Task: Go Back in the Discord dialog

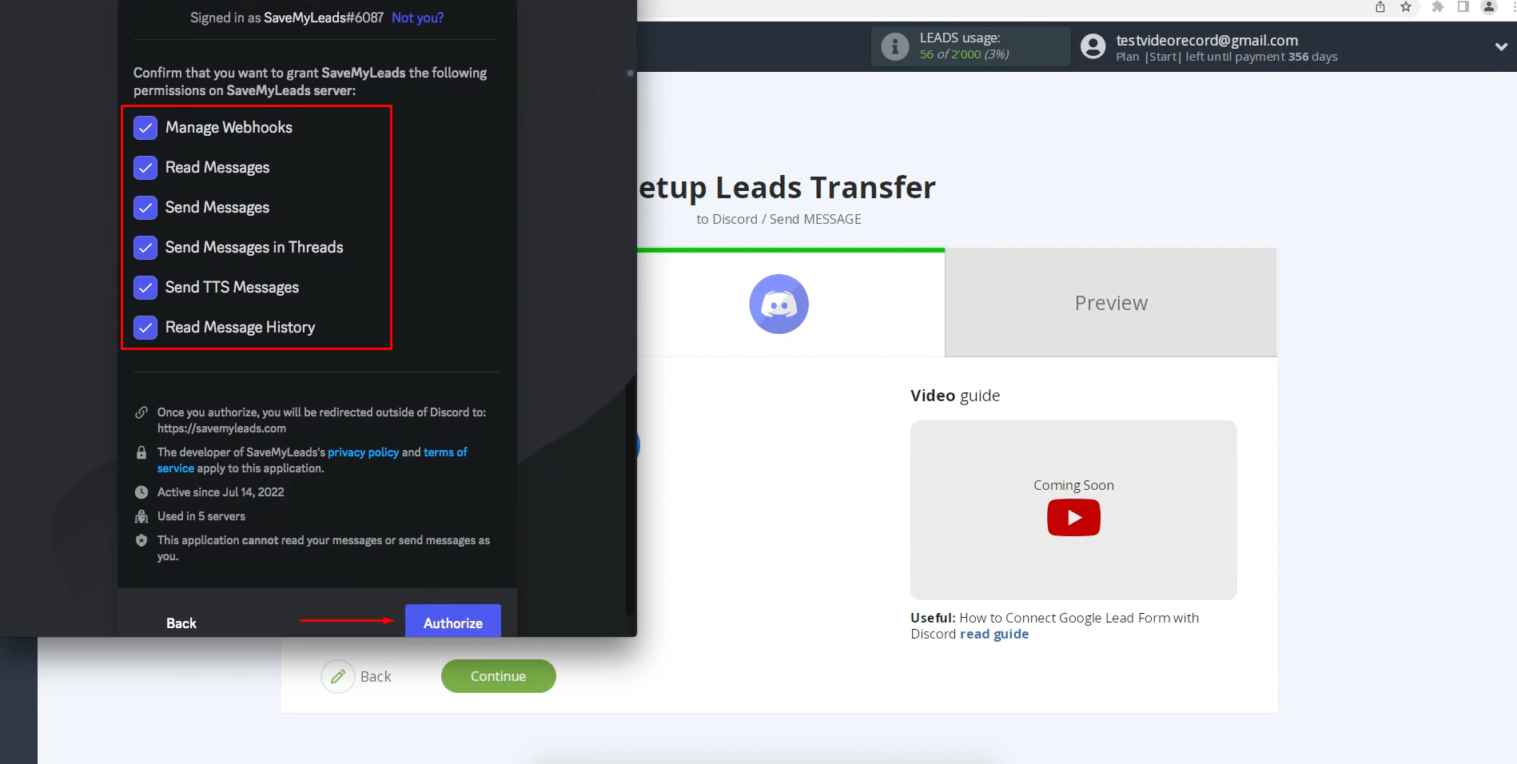Action: (x=181, y=623)
